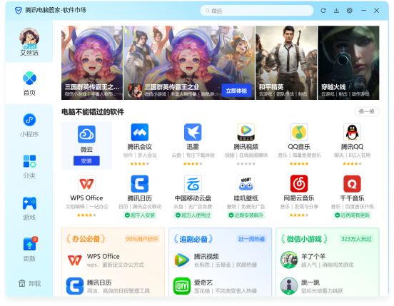The width and height of the screenshot is (394, 306).
Task: Switch to the 小程序 sidebar tab
Action: click(x=29, y=125)
